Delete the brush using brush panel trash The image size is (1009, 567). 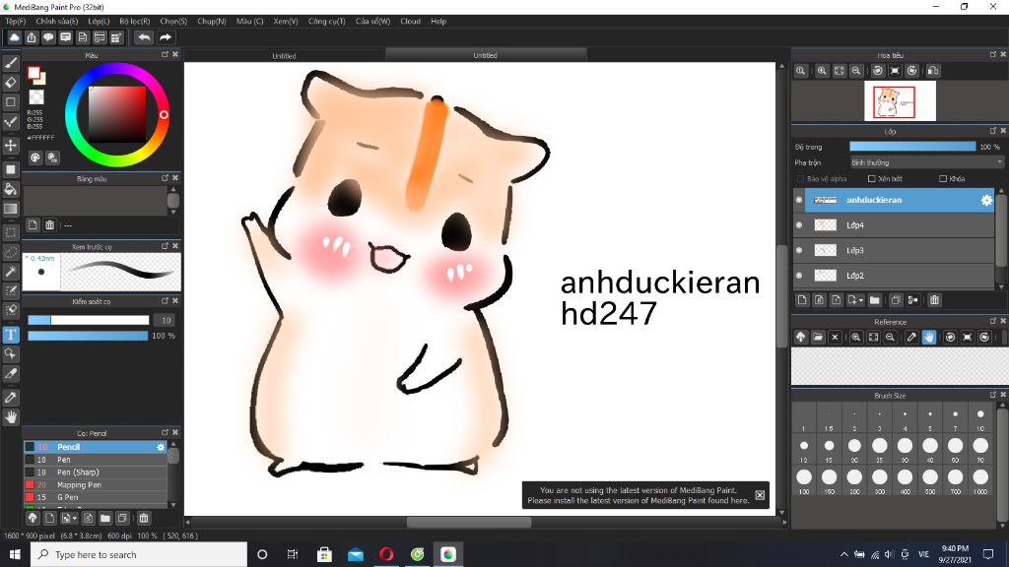(144, 518)
